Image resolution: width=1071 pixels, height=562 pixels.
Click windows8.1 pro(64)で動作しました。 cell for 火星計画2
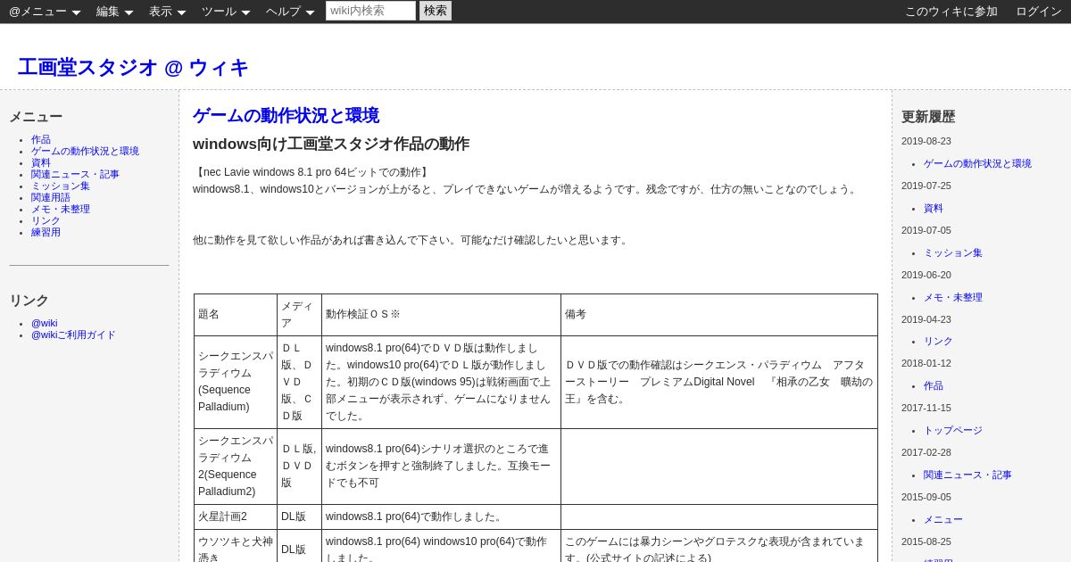pyautogui.click(x=441, y=517)
